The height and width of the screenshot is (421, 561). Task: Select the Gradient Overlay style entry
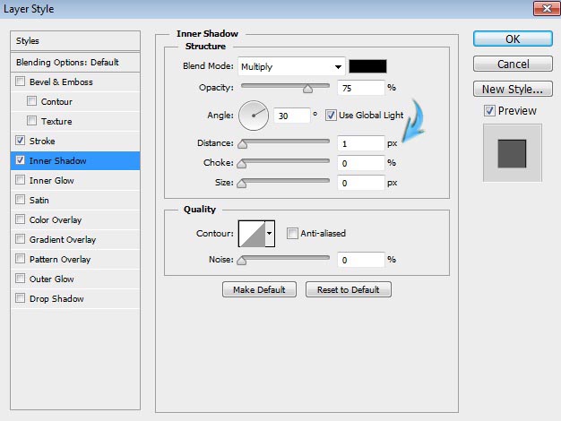pyautogui.click(x=63, y=239)
